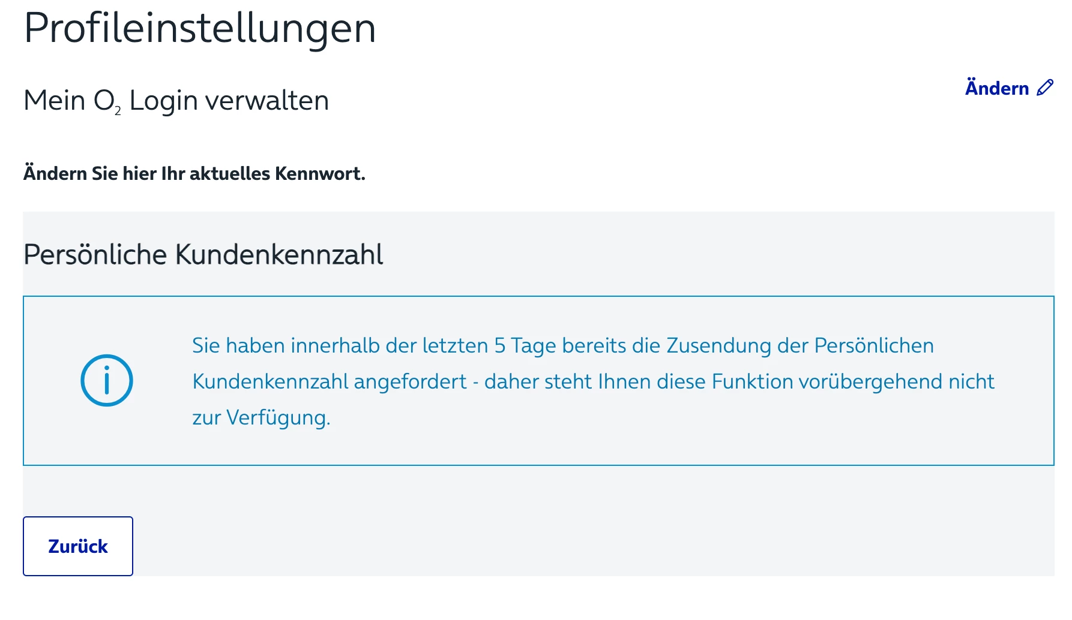Viewport: 1072px width, 620px height.
Task: Click 'Zusendung der Persönlichen' text
Action: pyautogui.click(x=799, y=345)
